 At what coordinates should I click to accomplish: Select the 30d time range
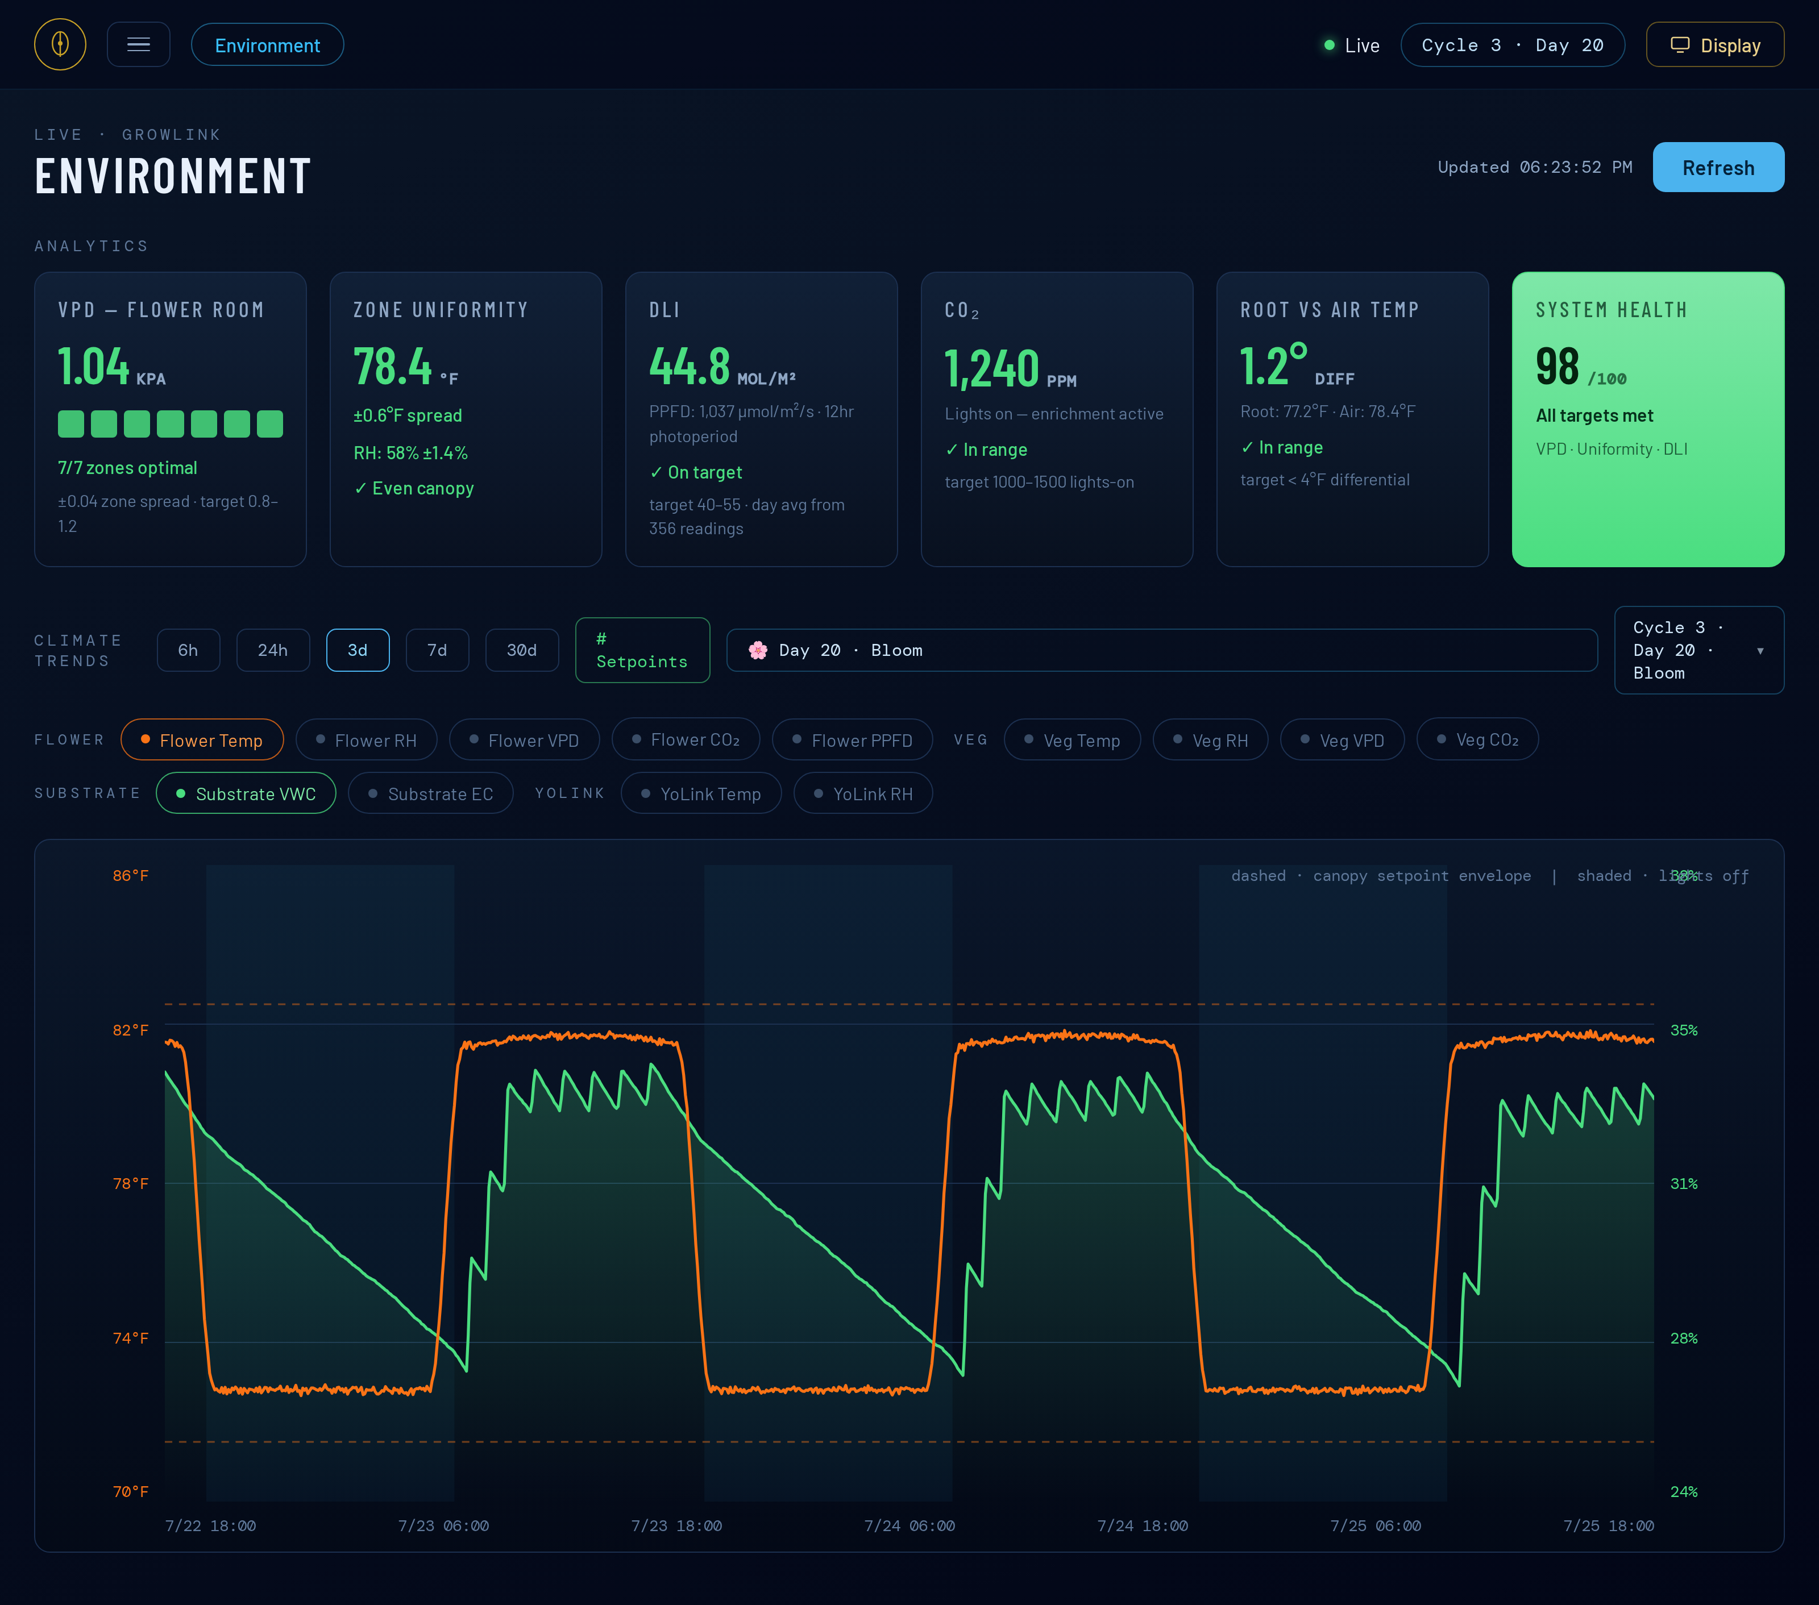pos(522,650)
